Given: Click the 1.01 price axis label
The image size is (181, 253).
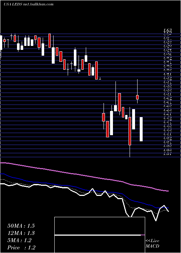Looking at the screenshot, I should click(x=167, y=154).
